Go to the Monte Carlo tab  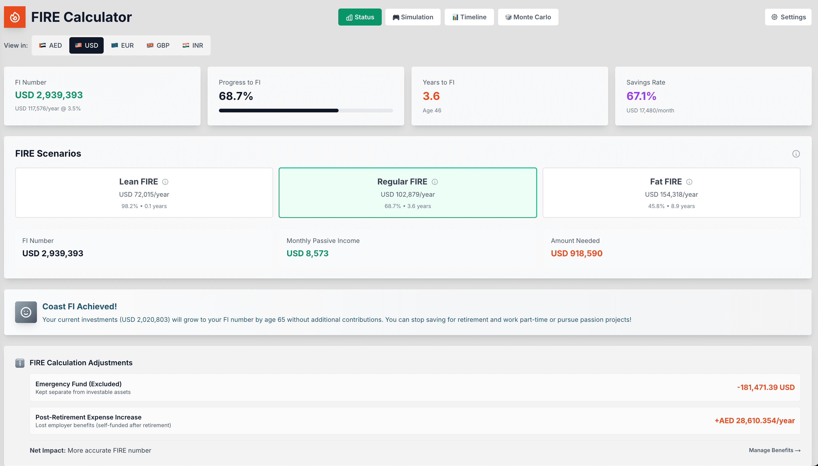(528, 17)
